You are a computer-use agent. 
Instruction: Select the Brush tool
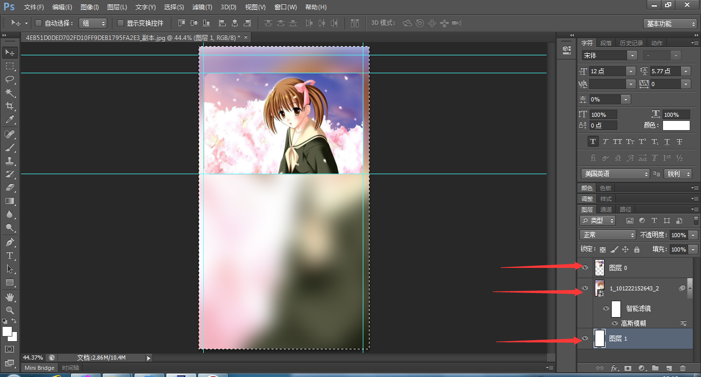click(10, 148)
